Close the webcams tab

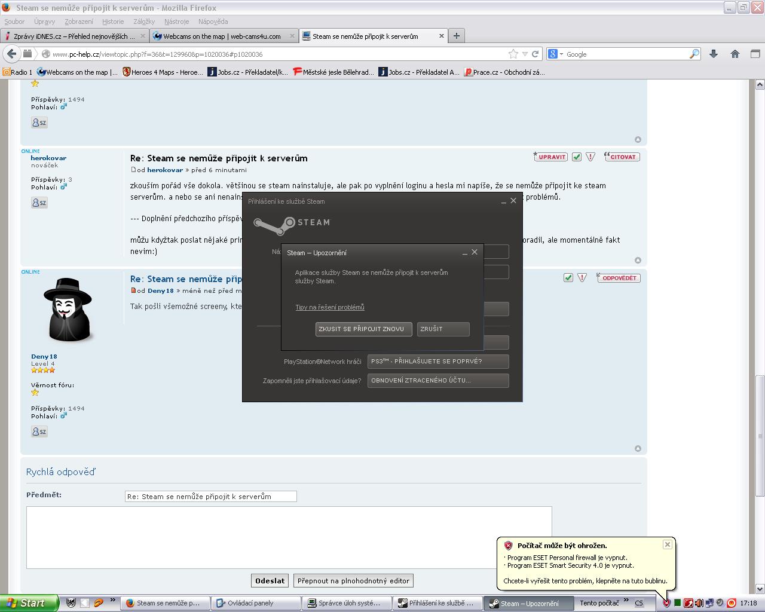292,36
